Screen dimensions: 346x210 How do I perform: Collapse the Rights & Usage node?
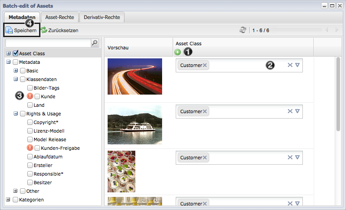tap(16, 114)
